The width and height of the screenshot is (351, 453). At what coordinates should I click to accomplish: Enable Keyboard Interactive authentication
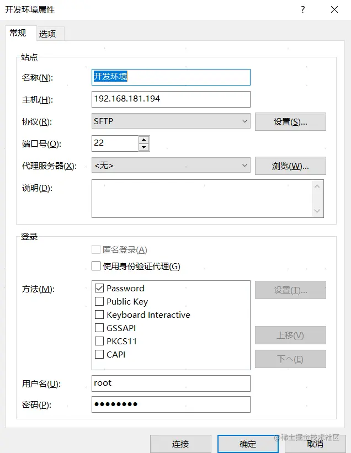click(x=99, y=315)
